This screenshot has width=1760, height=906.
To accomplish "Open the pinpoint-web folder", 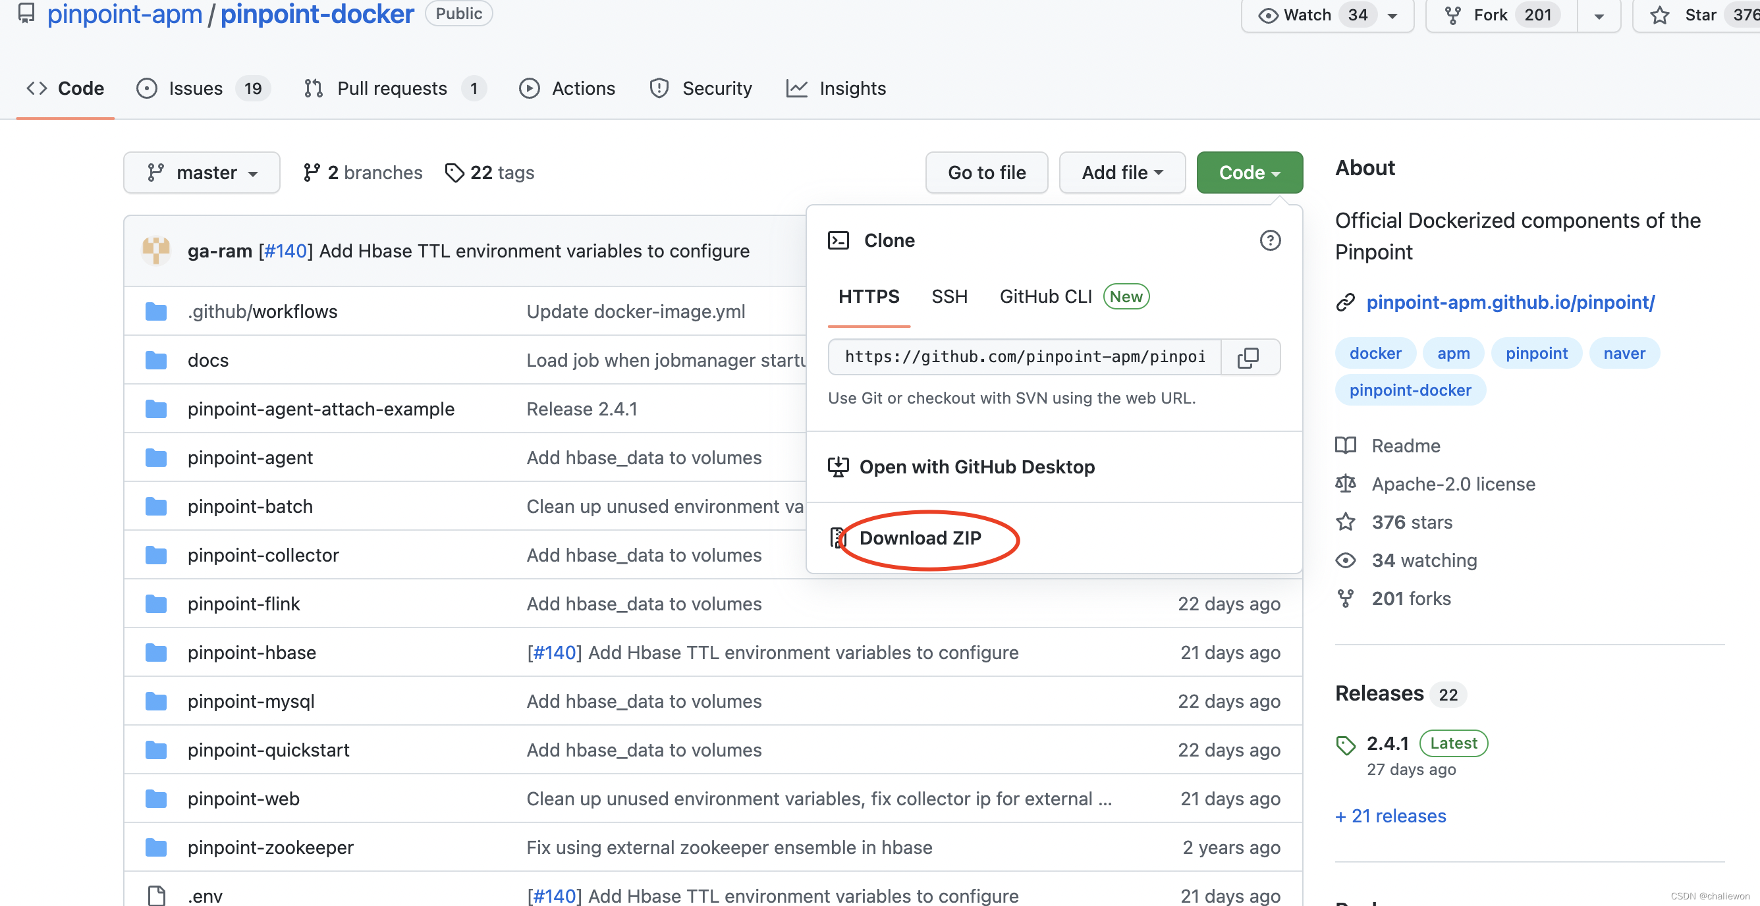I will coord(243,799).
